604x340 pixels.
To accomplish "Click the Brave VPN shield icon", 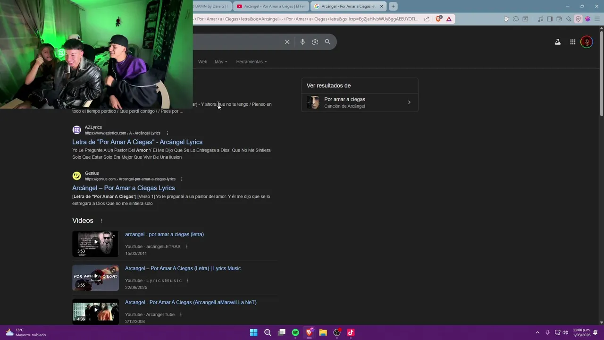I will coord(578,19).
